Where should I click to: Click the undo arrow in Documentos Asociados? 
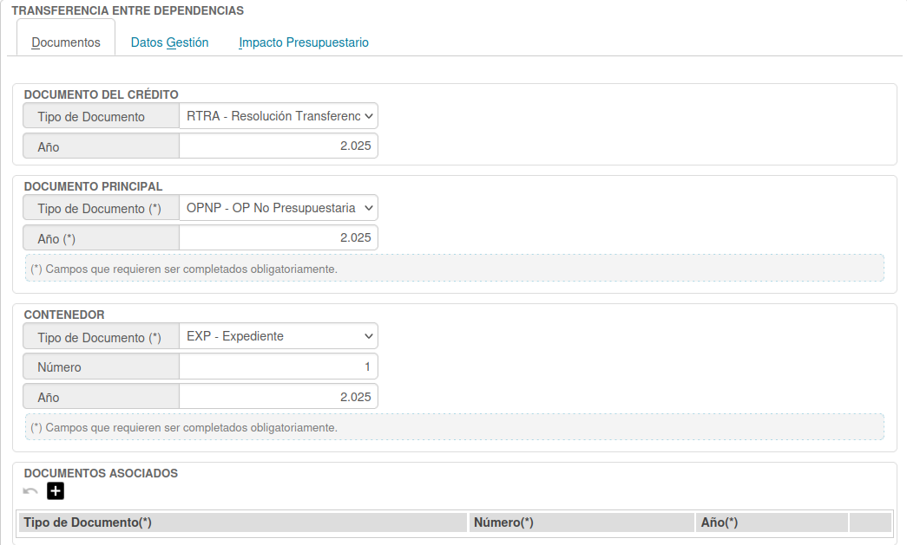(x=30, y=491)
